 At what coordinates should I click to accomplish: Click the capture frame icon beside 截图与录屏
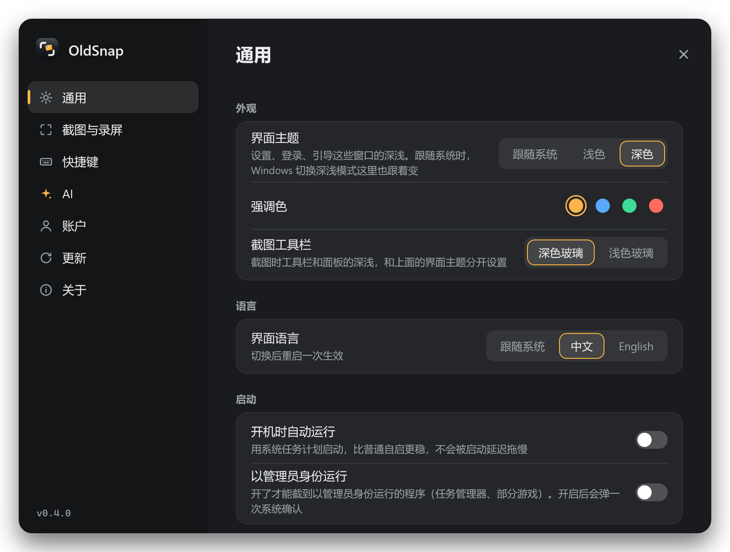pos(46,130)
